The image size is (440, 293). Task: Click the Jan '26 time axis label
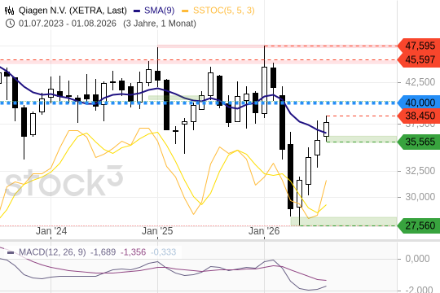[264, 231]
